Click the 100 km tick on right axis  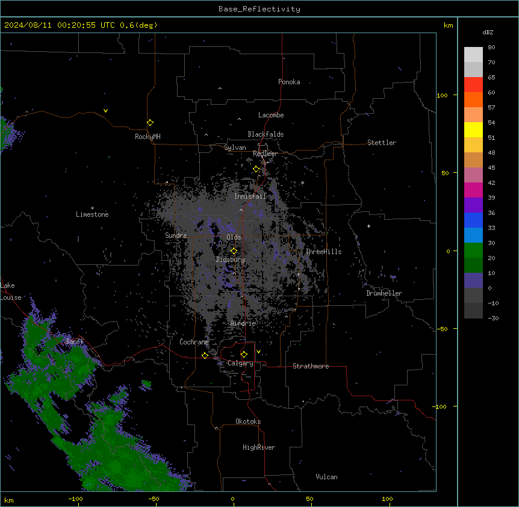click(x=442, y=95)
